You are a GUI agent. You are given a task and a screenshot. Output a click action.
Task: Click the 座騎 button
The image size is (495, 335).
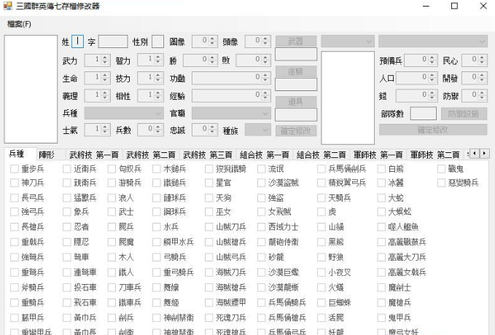tap(296, 71)
